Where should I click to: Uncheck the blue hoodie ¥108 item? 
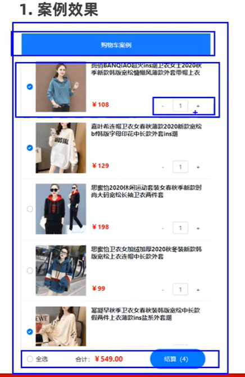[x=30, y=87]
